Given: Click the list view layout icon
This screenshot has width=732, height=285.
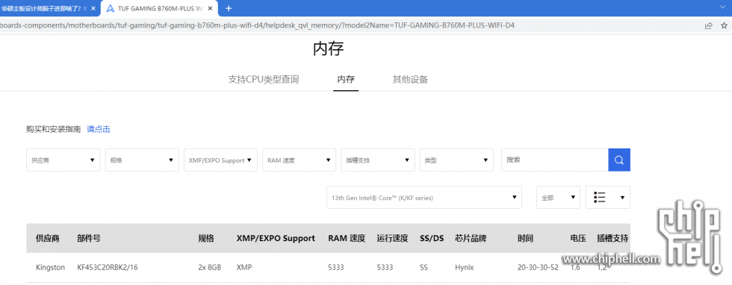Looking at the screenshot, I should [x=600, y=197].
